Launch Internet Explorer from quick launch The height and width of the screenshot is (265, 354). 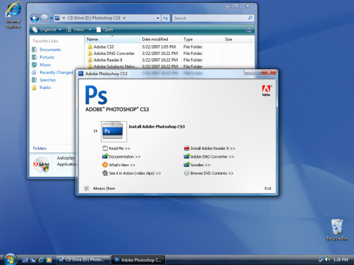pos(41,260)
